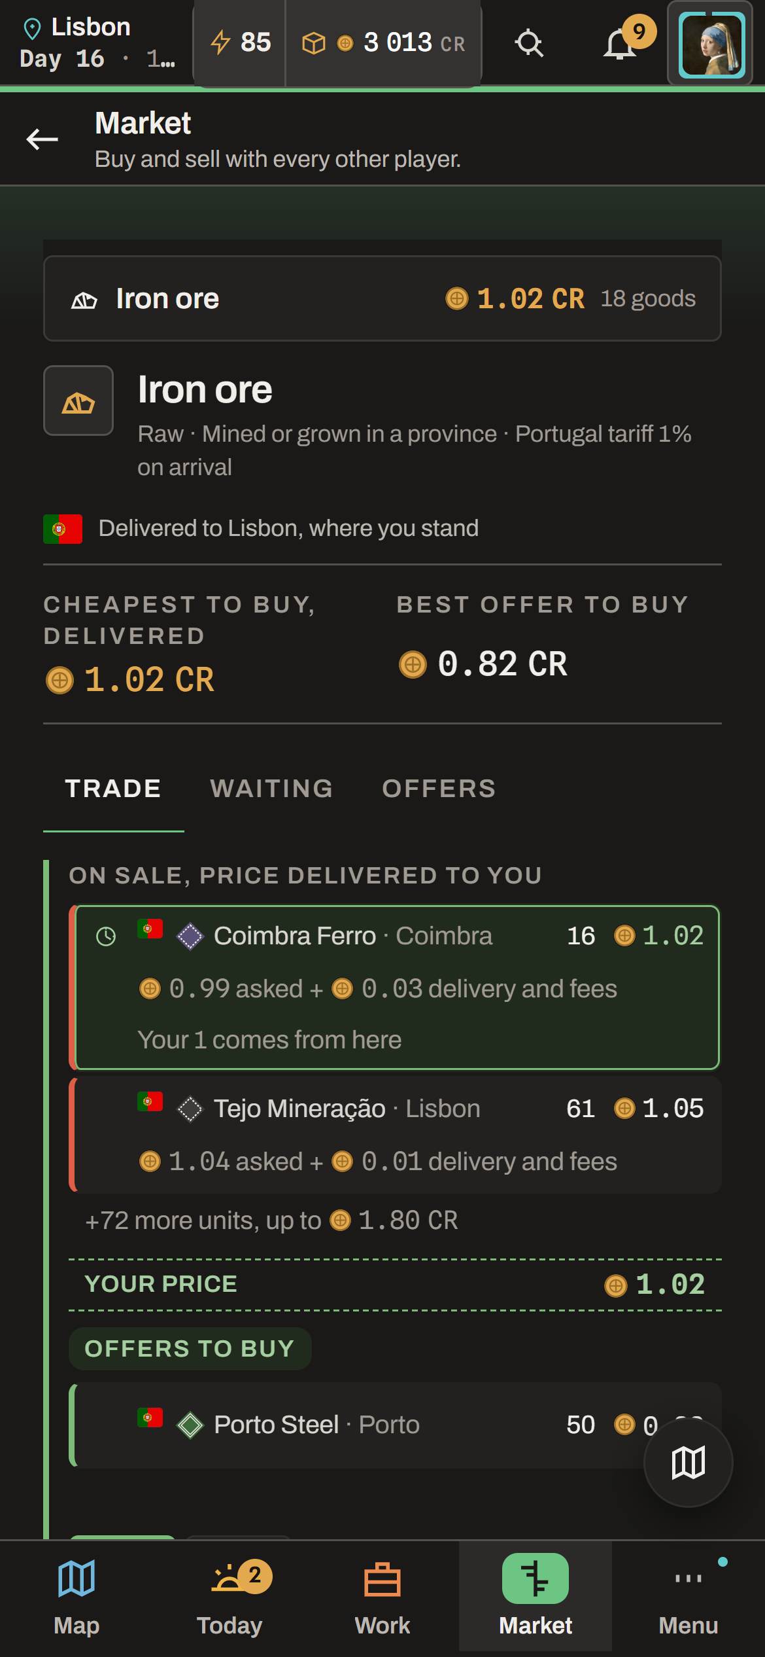The width and height of the screenshot is (765, 1657).
Task: Open the inventory cube credits balance
Action: [384, 43]
